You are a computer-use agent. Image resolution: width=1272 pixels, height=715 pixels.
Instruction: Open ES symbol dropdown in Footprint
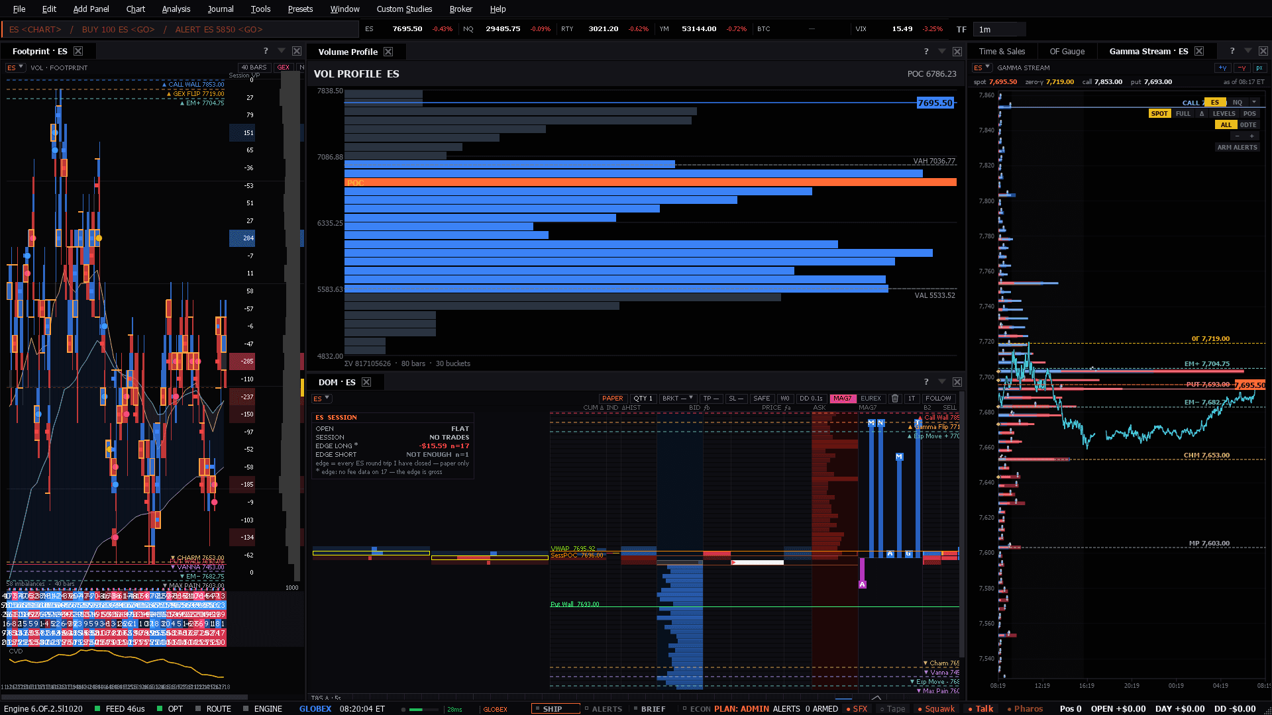coord(15,68)
